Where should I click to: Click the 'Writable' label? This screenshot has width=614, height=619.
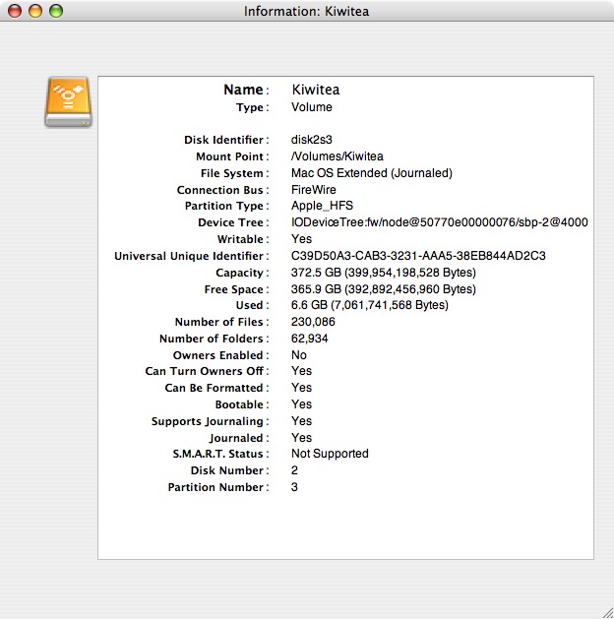click(240, 239)
